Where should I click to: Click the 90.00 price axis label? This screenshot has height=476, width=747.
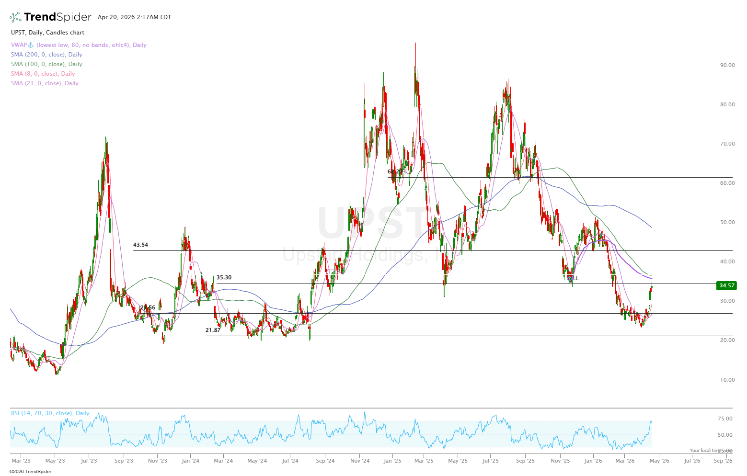727,65
